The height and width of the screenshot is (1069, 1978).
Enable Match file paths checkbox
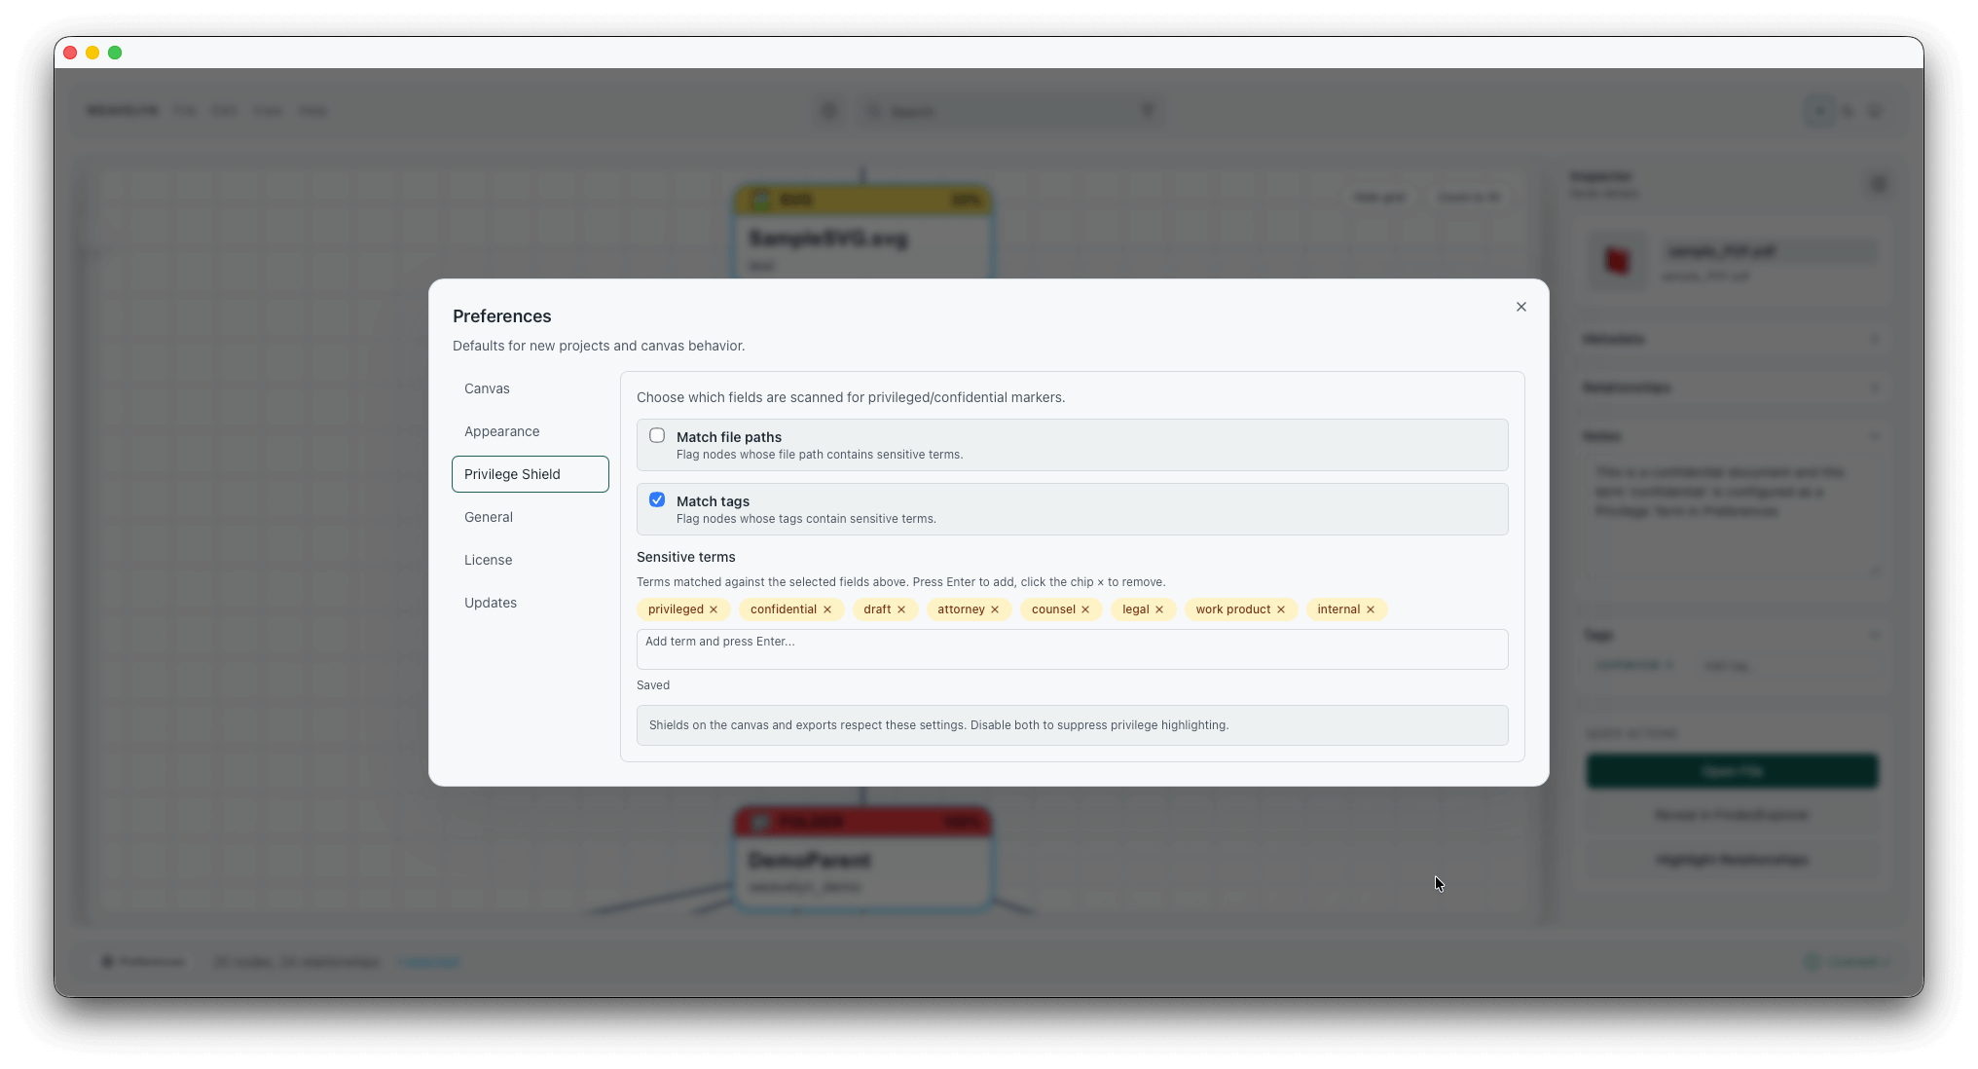click(657, 436)
